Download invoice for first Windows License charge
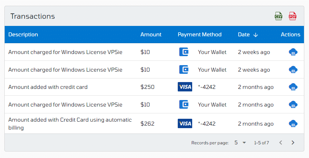This screenshot has width=309, height=158. click(x=293, y=52)
